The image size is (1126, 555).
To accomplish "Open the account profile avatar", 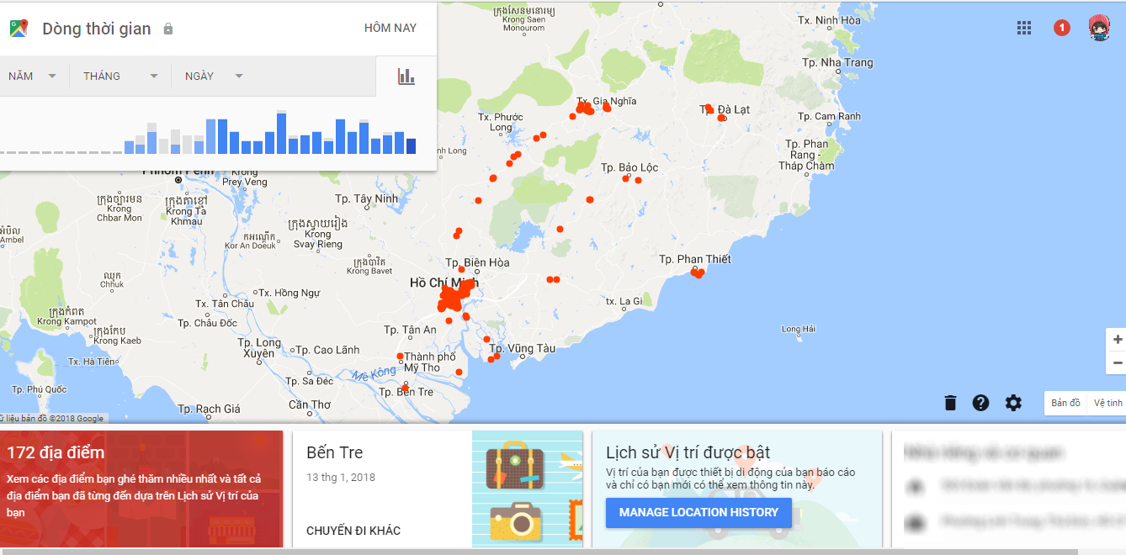I will tap(1099, 28).
